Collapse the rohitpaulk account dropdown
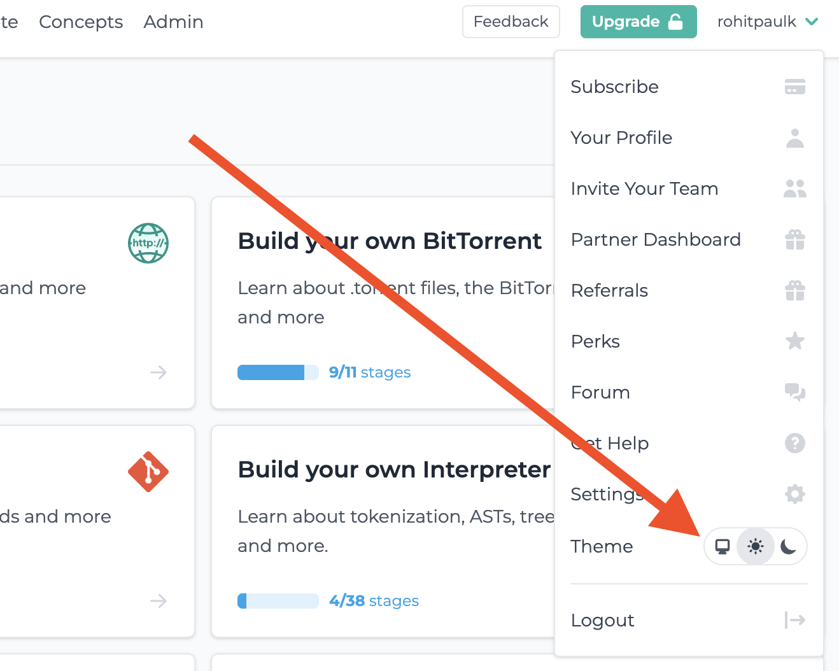 click(767, 22)
